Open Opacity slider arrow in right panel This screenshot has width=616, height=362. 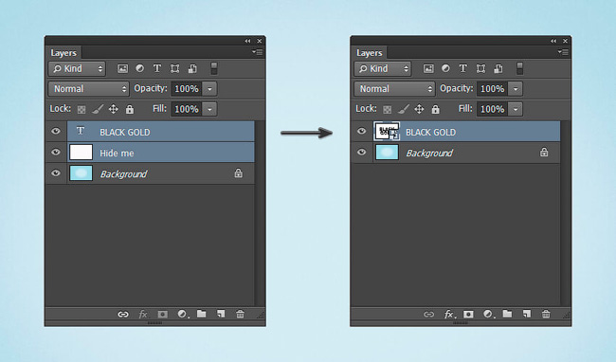[515, 89]
